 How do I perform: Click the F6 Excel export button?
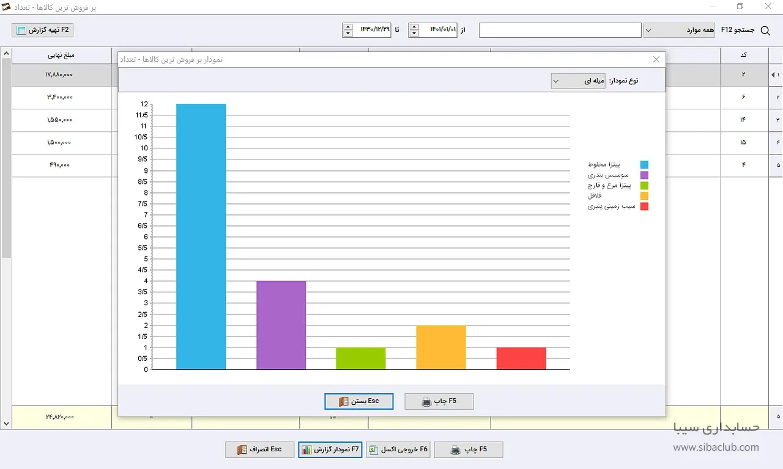[398, 450]
